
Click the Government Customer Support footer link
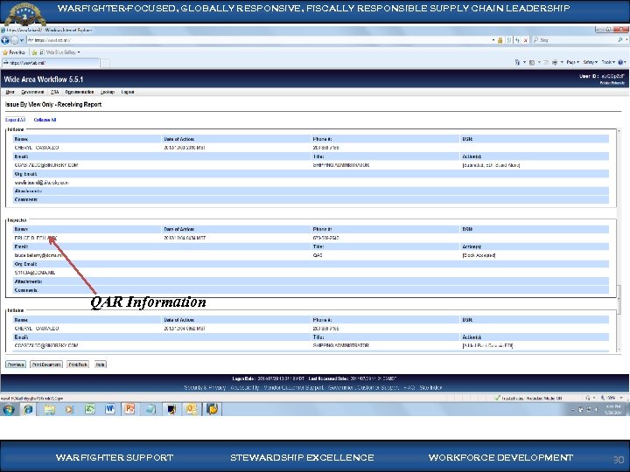pyautogui.click(x=364, y=388)
